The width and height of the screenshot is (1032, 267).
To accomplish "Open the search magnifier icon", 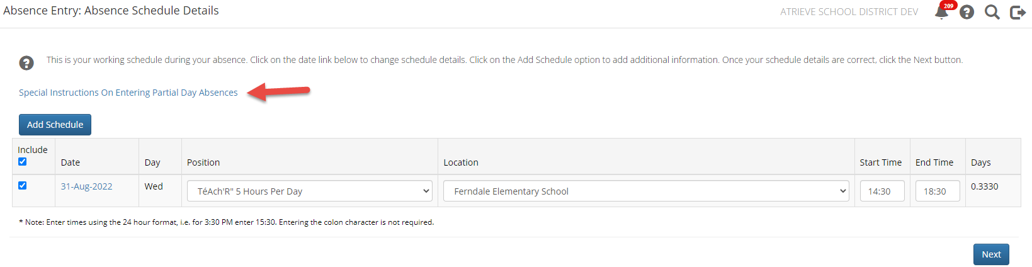I will [992, 12].
